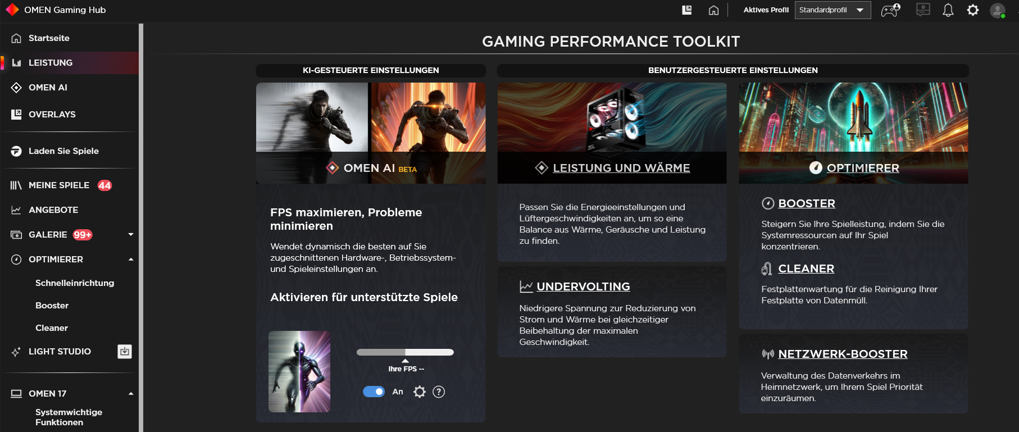Click the monitor feedback icon in top bar
The image size is (1019, 432).
click(923, 10)
